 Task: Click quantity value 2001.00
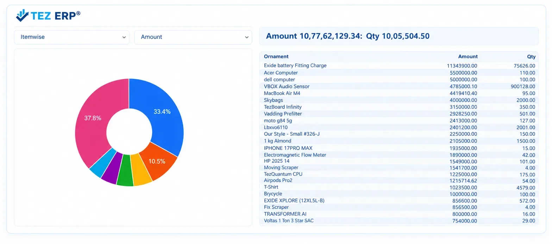coord(526,127)
